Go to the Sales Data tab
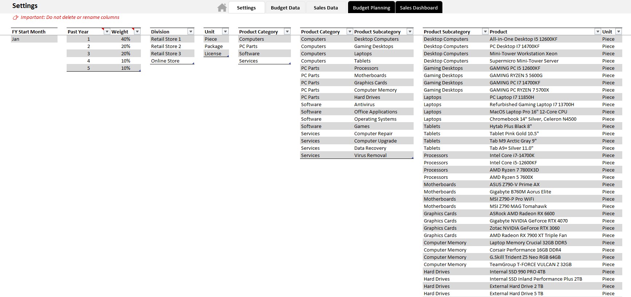 (326, 8)
